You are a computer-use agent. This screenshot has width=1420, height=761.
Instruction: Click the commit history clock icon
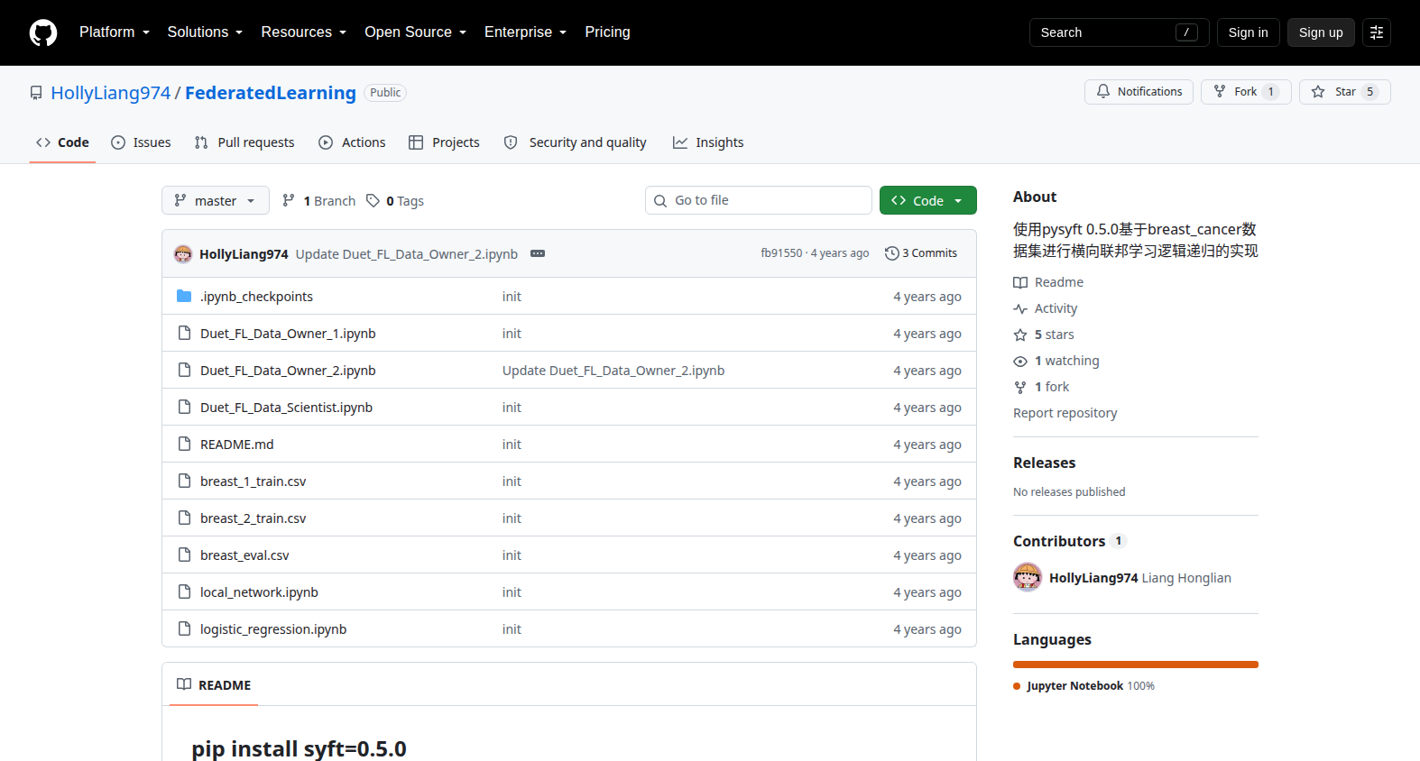(x=892, y=253)
